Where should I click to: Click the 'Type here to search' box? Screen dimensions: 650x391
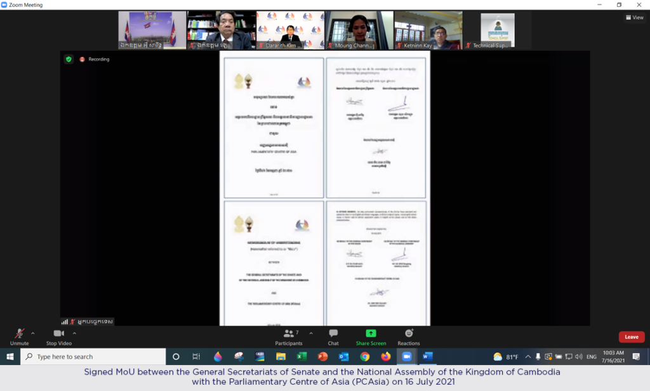click(x=93, y=357)
